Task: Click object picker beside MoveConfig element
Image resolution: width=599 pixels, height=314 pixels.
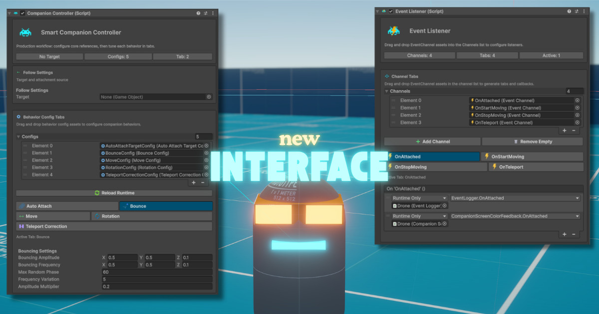Action: pos(206,160)
